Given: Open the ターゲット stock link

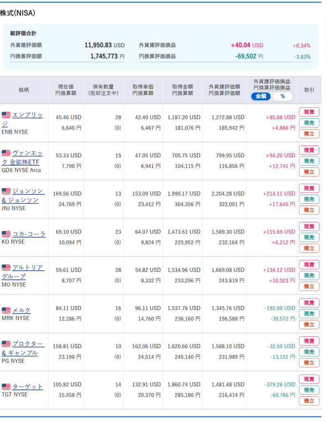Looking at the screenshot, I should 28,386.
